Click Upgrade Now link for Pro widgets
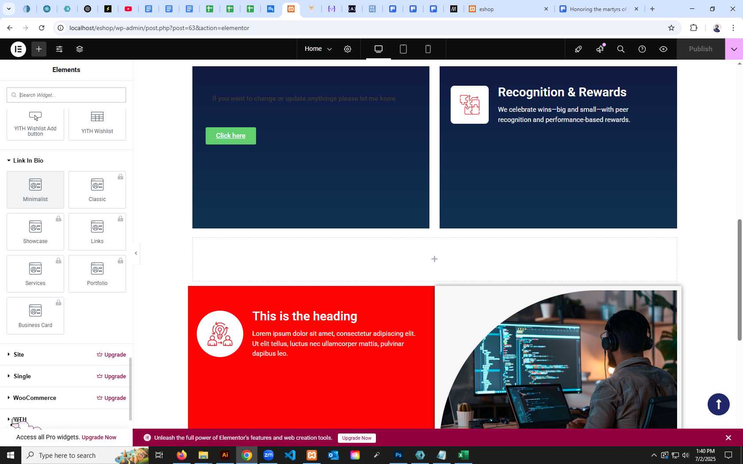Viewport: 743px width, 464px height. click(99, 437)
